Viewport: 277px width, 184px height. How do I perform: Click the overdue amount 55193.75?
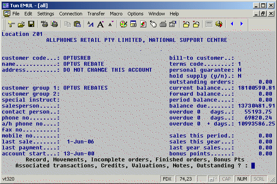coord(258,112)
